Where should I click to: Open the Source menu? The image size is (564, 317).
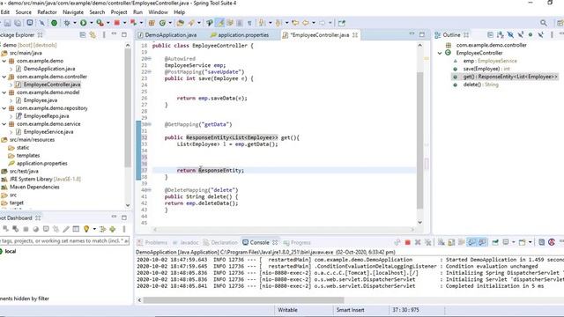(24, 12)
